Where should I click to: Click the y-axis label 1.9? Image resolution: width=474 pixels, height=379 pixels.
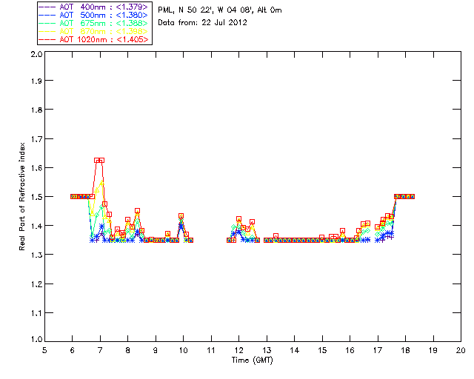[x=36, y=81]
